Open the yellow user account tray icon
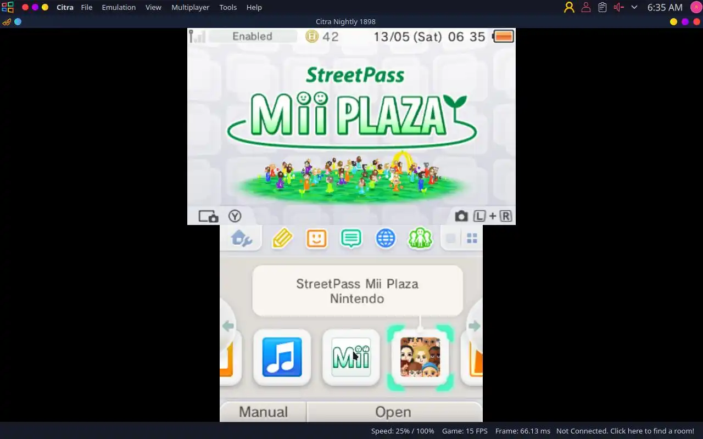The width and height of the screenshot is (703, 439). coord(569,7)
